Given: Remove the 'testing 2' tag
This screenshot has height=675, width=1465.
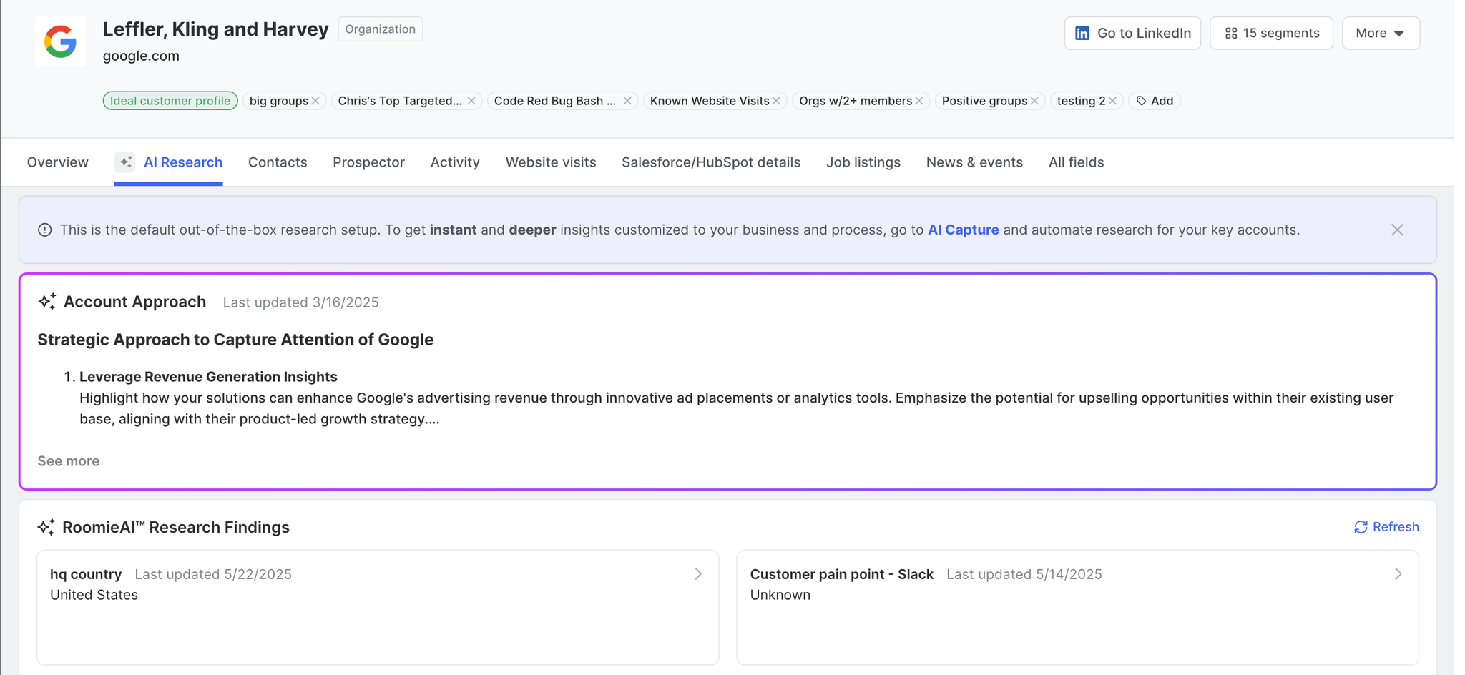Looking at the screenshot, I should [x=1112, y=101].
